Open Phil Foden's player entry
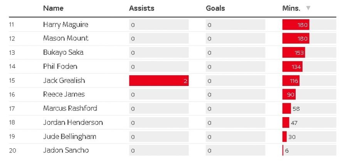Viewport: 347px width, 168px height. click(x=60, y=66)
